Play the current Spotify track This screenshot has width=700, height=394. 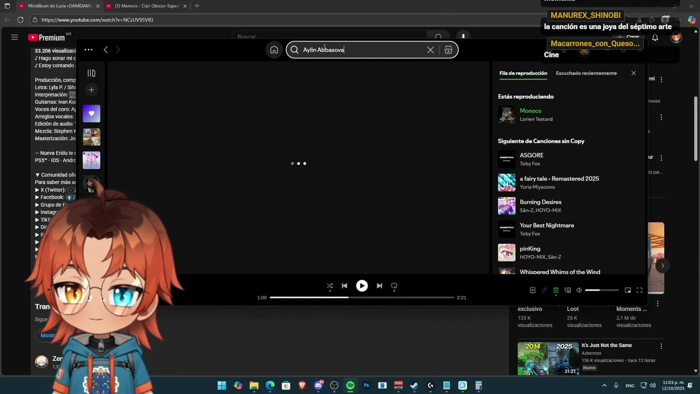coord(362,286)
